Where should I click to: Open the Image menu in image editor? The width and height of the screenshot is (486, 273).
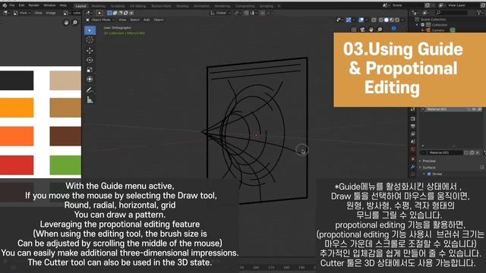click(51, 13)
